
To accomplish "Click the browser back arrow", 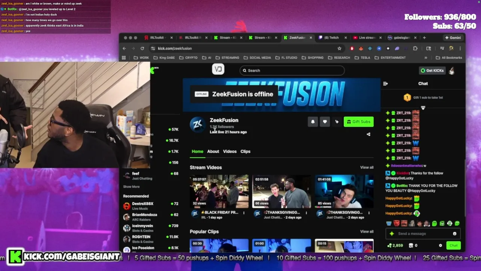I will click(x=124, y=48).
